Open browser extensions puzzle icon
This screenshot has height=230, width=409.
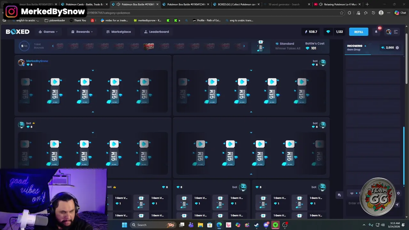coord(350,13)
